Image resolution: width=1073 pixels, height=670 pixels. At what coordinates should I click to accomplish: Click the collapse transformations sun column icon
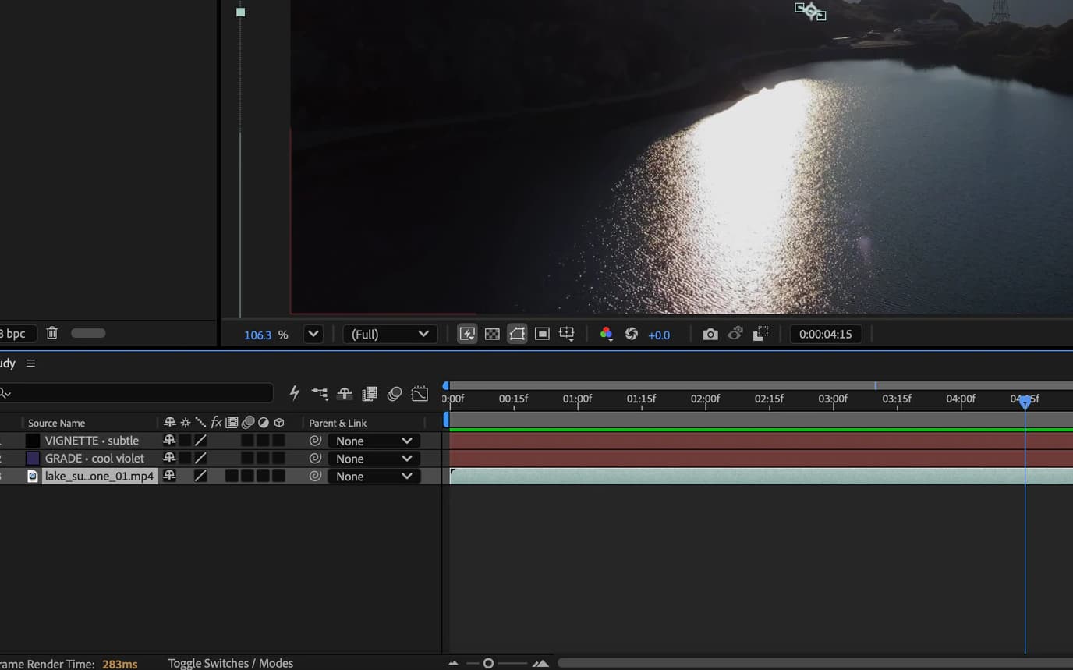(185, 423)
